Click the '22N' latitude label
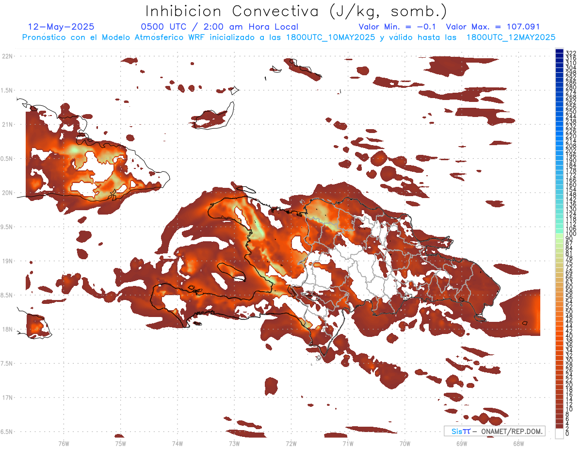This screenshot has width=582, height=450. click(x=7, y=56)
